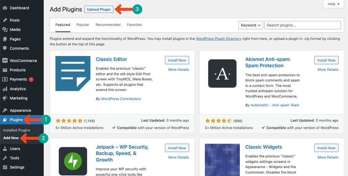Viewport: 348px width, 176px height.
Task: Open Installed Plugins submenu item
Action: point(17,130)
